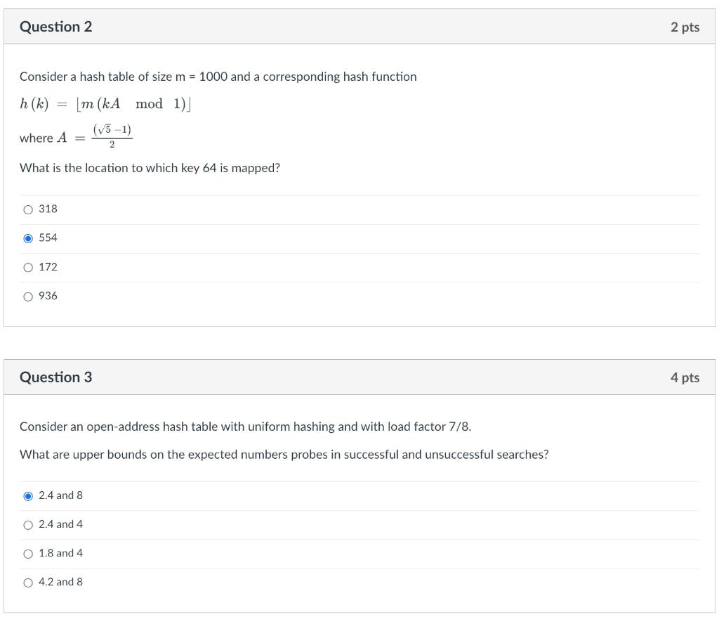
Task: Choose the '2.4 and 8' option
Action: 28,495
